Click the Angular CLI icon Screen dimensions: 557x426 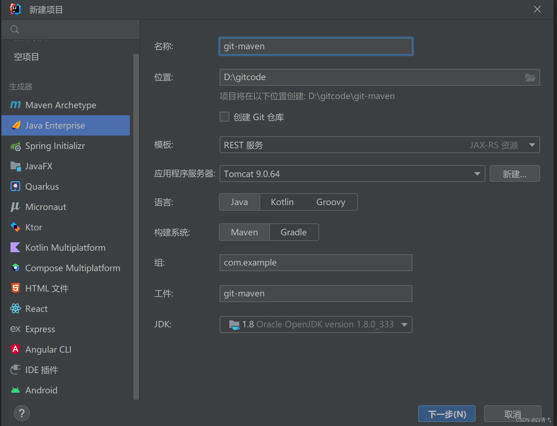coord(15,349)
